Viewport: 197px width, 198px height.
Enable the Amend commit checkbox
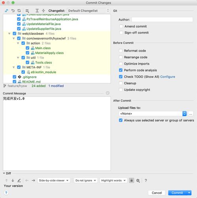tap(121, 26)
